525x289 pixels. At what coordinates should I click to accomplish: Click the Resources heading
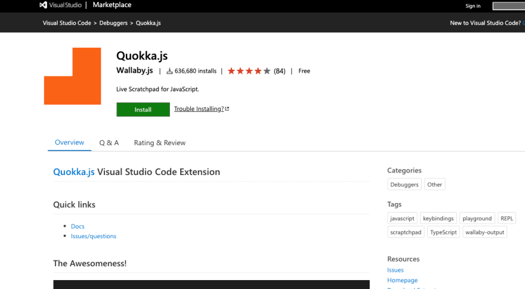pyautogui.click(x=403, y=259)
